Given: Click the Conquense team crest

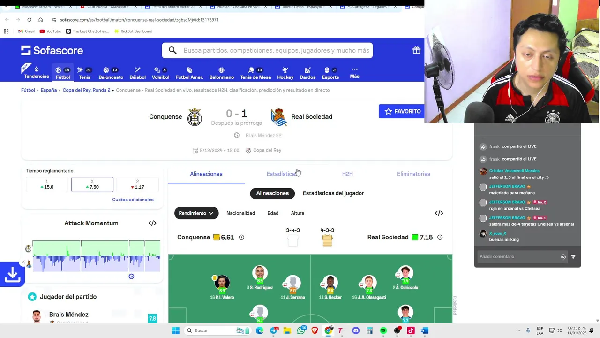Looking at the screenshot, I should [195, 117].
